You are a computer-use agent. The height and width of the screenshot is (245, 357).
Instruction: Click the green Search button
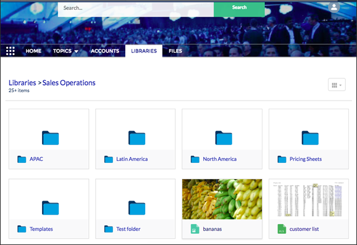(x=239, y=9)
